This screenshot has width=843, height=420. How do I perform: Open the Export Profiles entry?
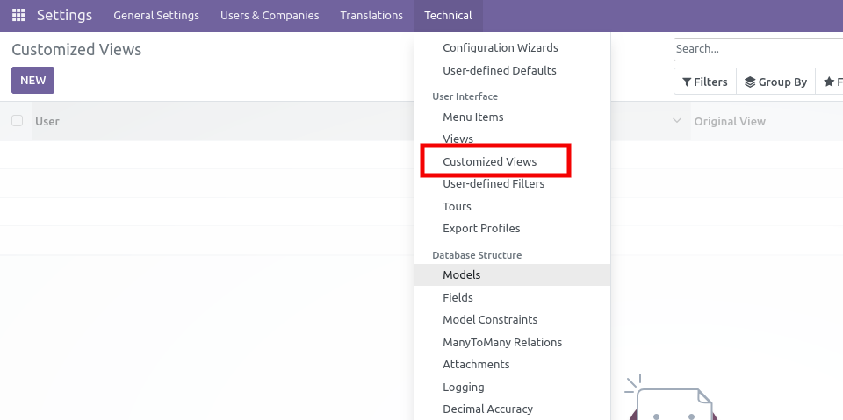(x=481, y=229)
